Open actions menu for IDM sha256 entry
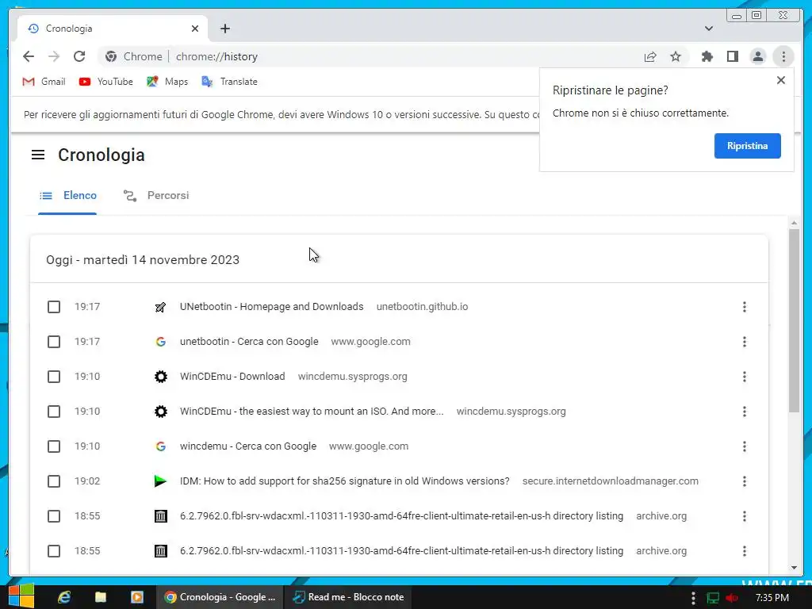The width and height of the screenshot is (812, 609). pyautogui.click(x=744, y=481)
